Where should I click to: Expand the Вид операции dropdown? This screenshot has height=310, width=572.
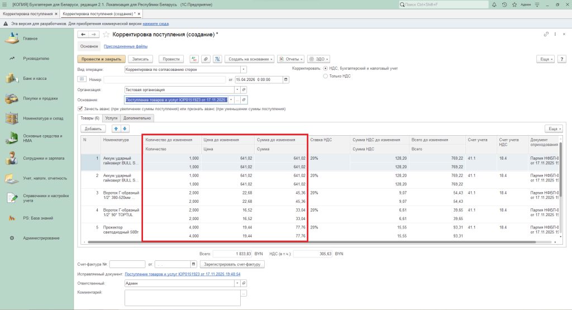coord(244,70)
